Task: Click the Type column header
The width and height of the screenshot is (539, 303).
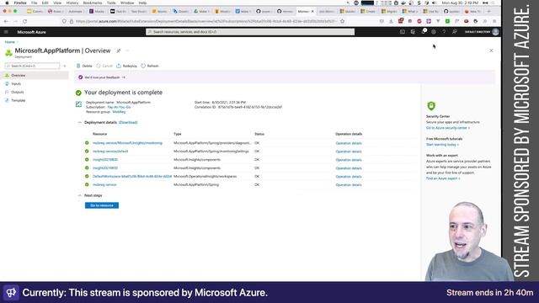Action: [178, 134]
